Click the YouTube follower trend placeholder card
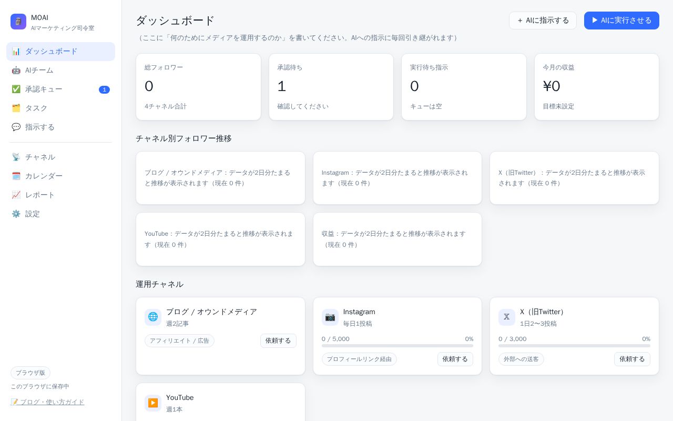Image resolution: width=673 pixels, height=421 pixels. point(220,239)
